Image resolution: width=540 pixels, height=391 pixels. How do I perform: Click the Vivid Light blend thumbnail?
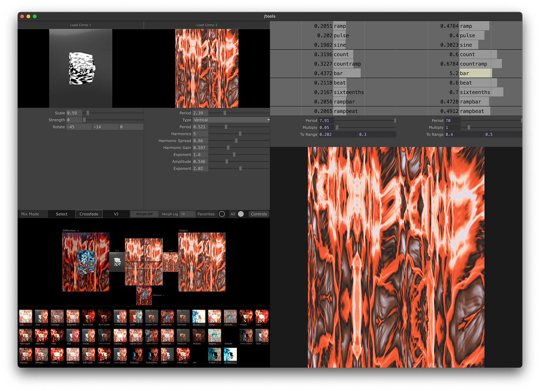183,354
